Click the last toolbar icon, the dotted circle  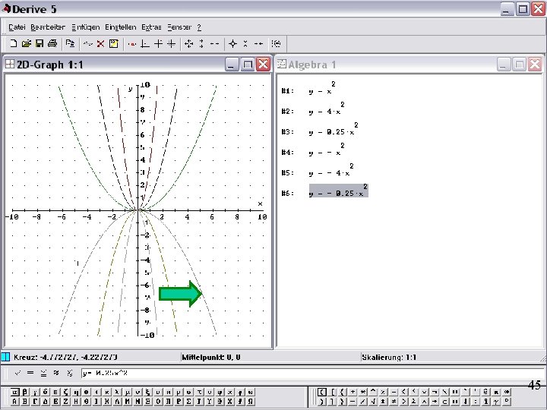coord(276,43)
